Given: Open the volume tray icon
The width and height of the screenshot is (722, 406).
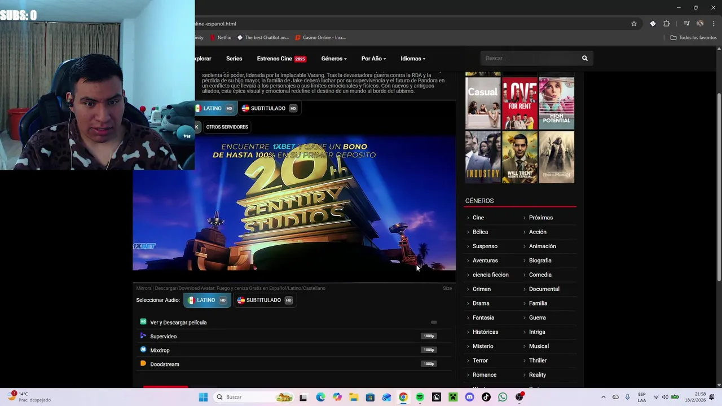Looking at the screenshot, I should point(665,397).
